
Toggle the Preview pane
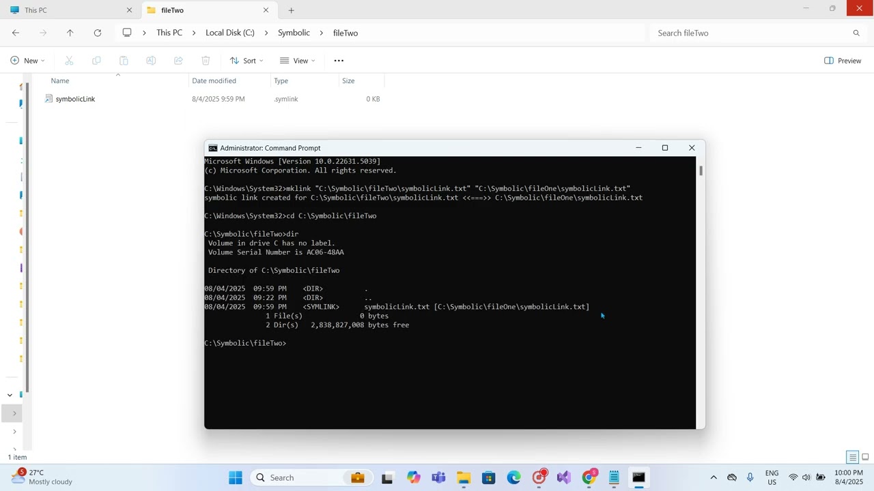843,61
